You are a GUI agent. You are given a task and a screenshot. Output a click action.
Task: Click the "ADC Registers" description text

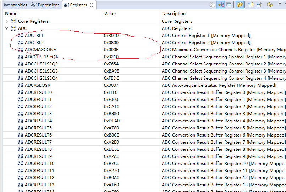click(x=176, y=28)
